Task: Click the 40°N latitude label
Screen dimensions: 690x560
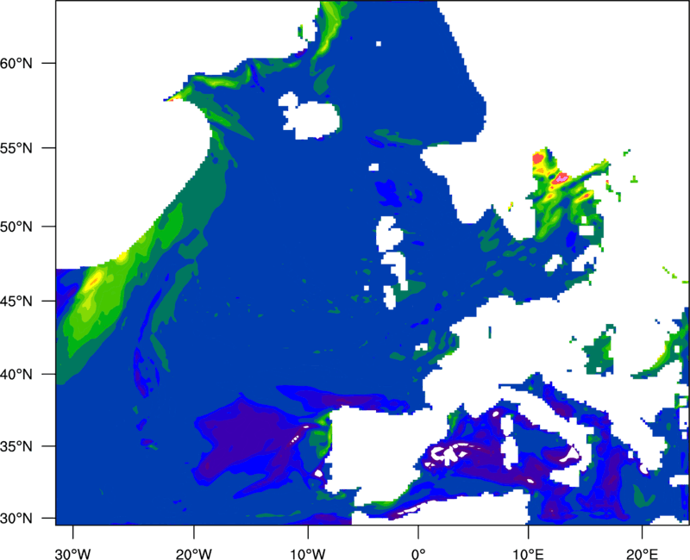Action: (16, 375)
